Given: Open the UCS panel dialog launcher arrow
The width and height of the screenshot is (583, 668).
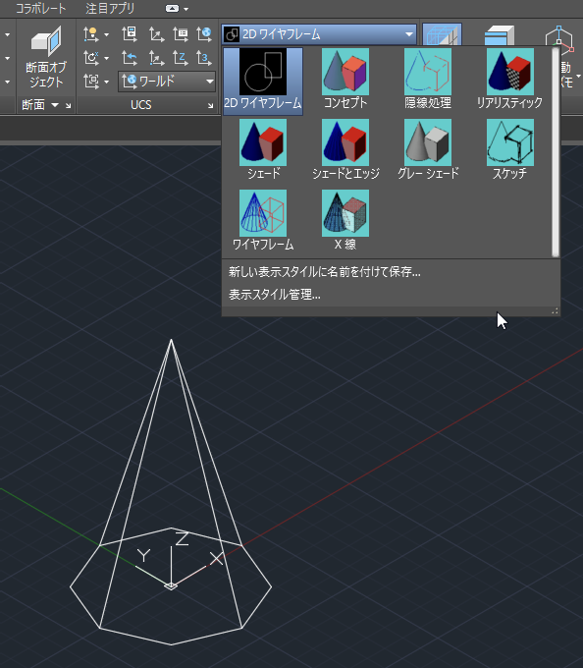Looking at the screenshot, I should pos(210,105).
